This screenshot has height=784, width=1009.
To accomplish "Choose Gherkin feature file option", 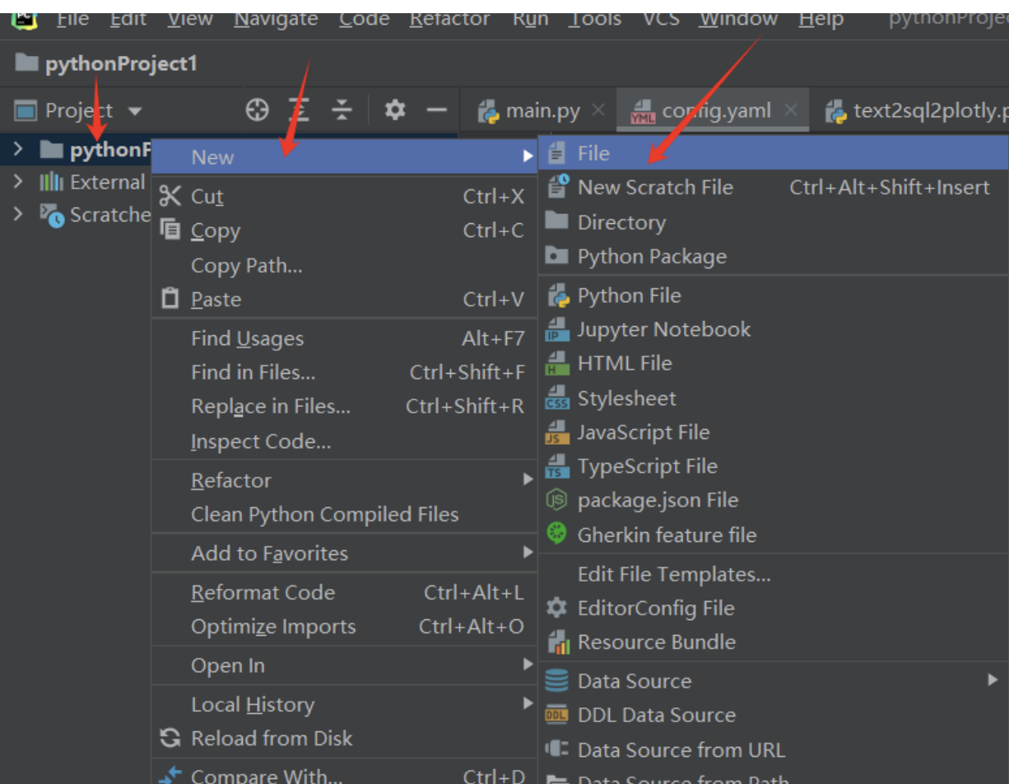I will [x=666, y=534].
